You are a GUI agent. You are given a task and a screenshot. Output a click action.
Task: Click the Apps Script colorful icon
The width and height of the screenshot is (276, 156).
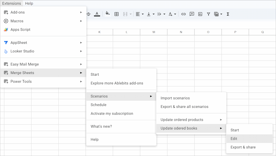(6, 29)
